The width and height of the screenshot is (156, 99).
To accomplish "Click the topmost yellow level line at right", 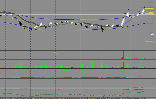I will pyautogui.click(x=151, y=3).
